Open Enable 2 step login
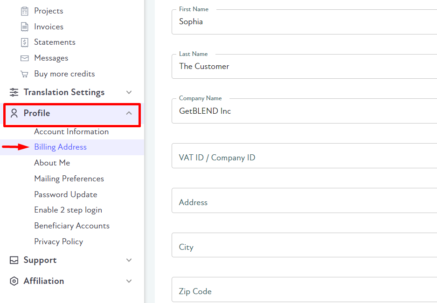Viewport: 437px width, 303px height. click(68, 210)
